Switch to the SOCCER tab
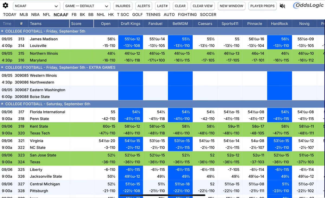Viewport: 325px width, 198px height. click(208, 15)
